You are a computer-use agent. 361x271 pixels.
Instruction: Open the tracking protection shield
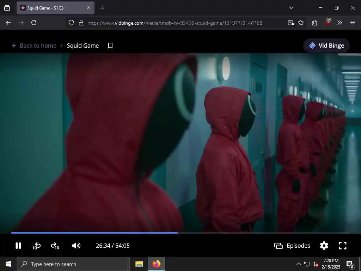[x=71, y=23]
